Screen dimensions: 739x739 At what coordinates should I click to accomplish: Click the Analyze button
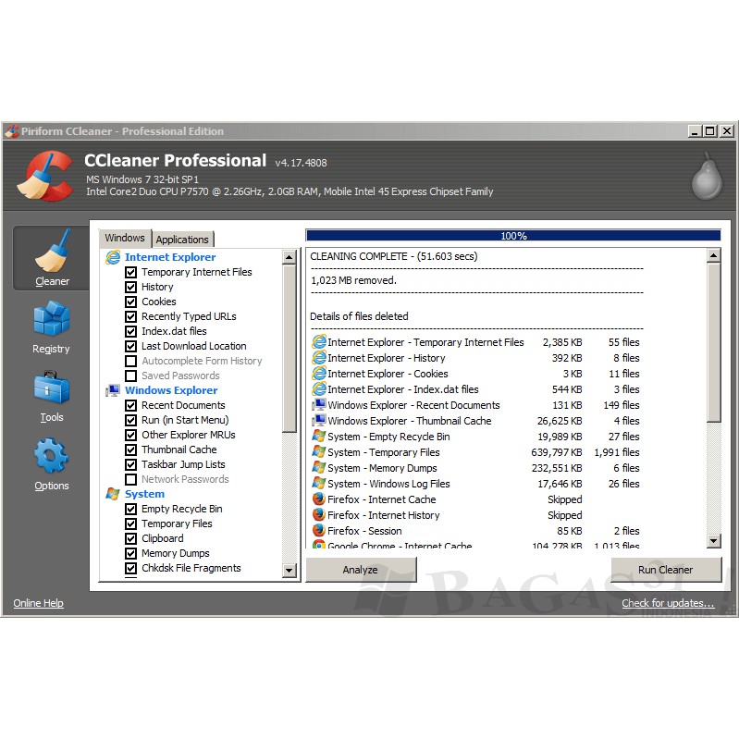pos(361,570)
